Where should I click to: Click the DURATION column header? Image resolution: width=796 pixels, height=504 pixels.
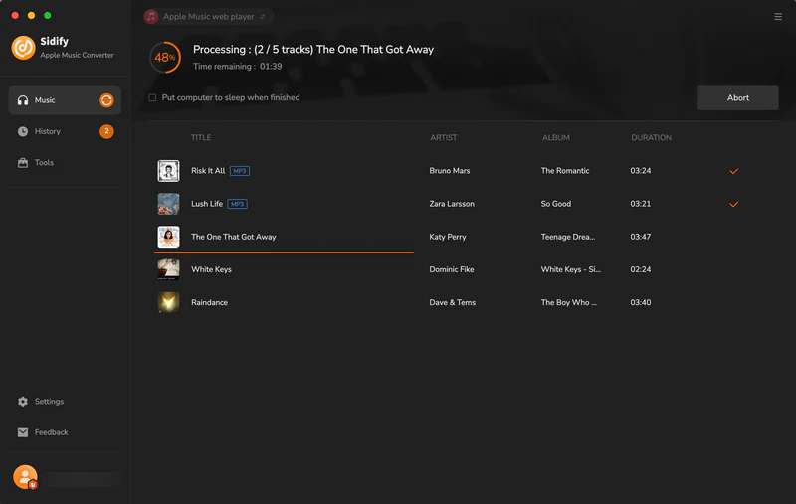pos(651,138)
